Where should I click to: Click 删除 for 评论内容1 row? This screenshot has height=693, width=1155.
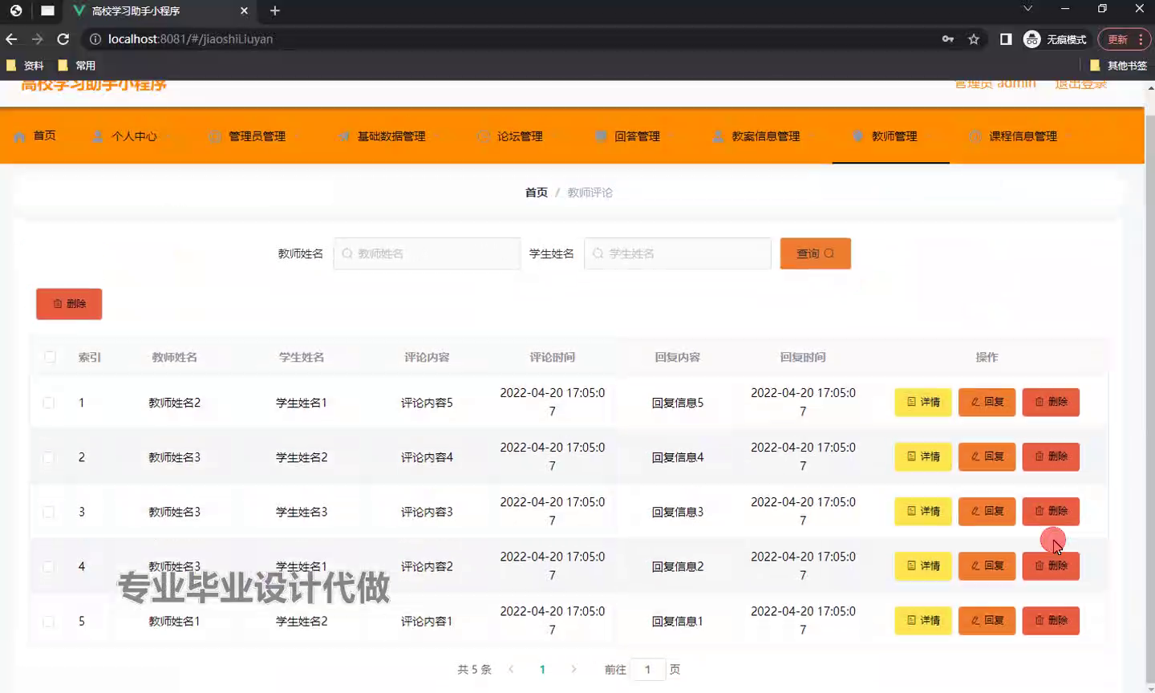pos(1051,620)
